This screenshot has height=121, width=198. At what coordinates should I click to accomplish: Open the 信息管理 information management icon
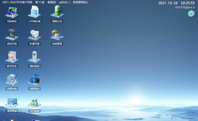[57, 35]
